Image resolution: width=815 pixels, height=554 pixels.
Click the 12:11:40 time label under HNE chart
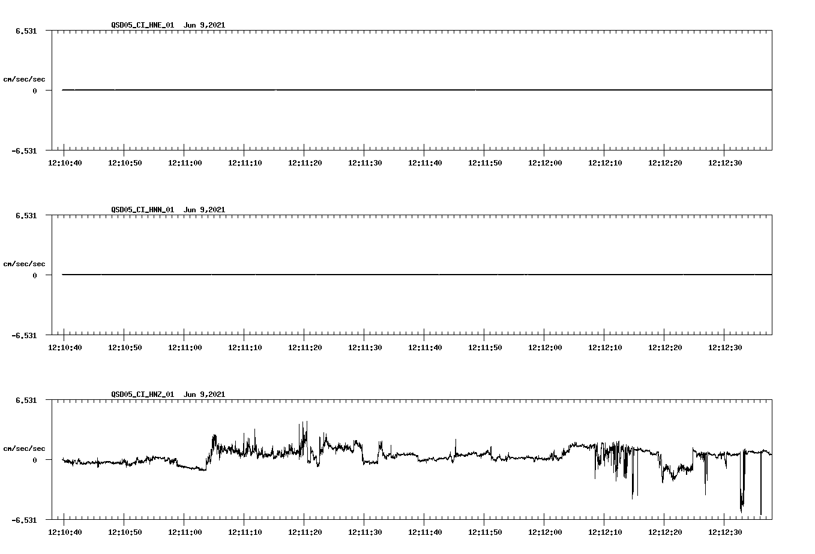(x=425, y=163)
